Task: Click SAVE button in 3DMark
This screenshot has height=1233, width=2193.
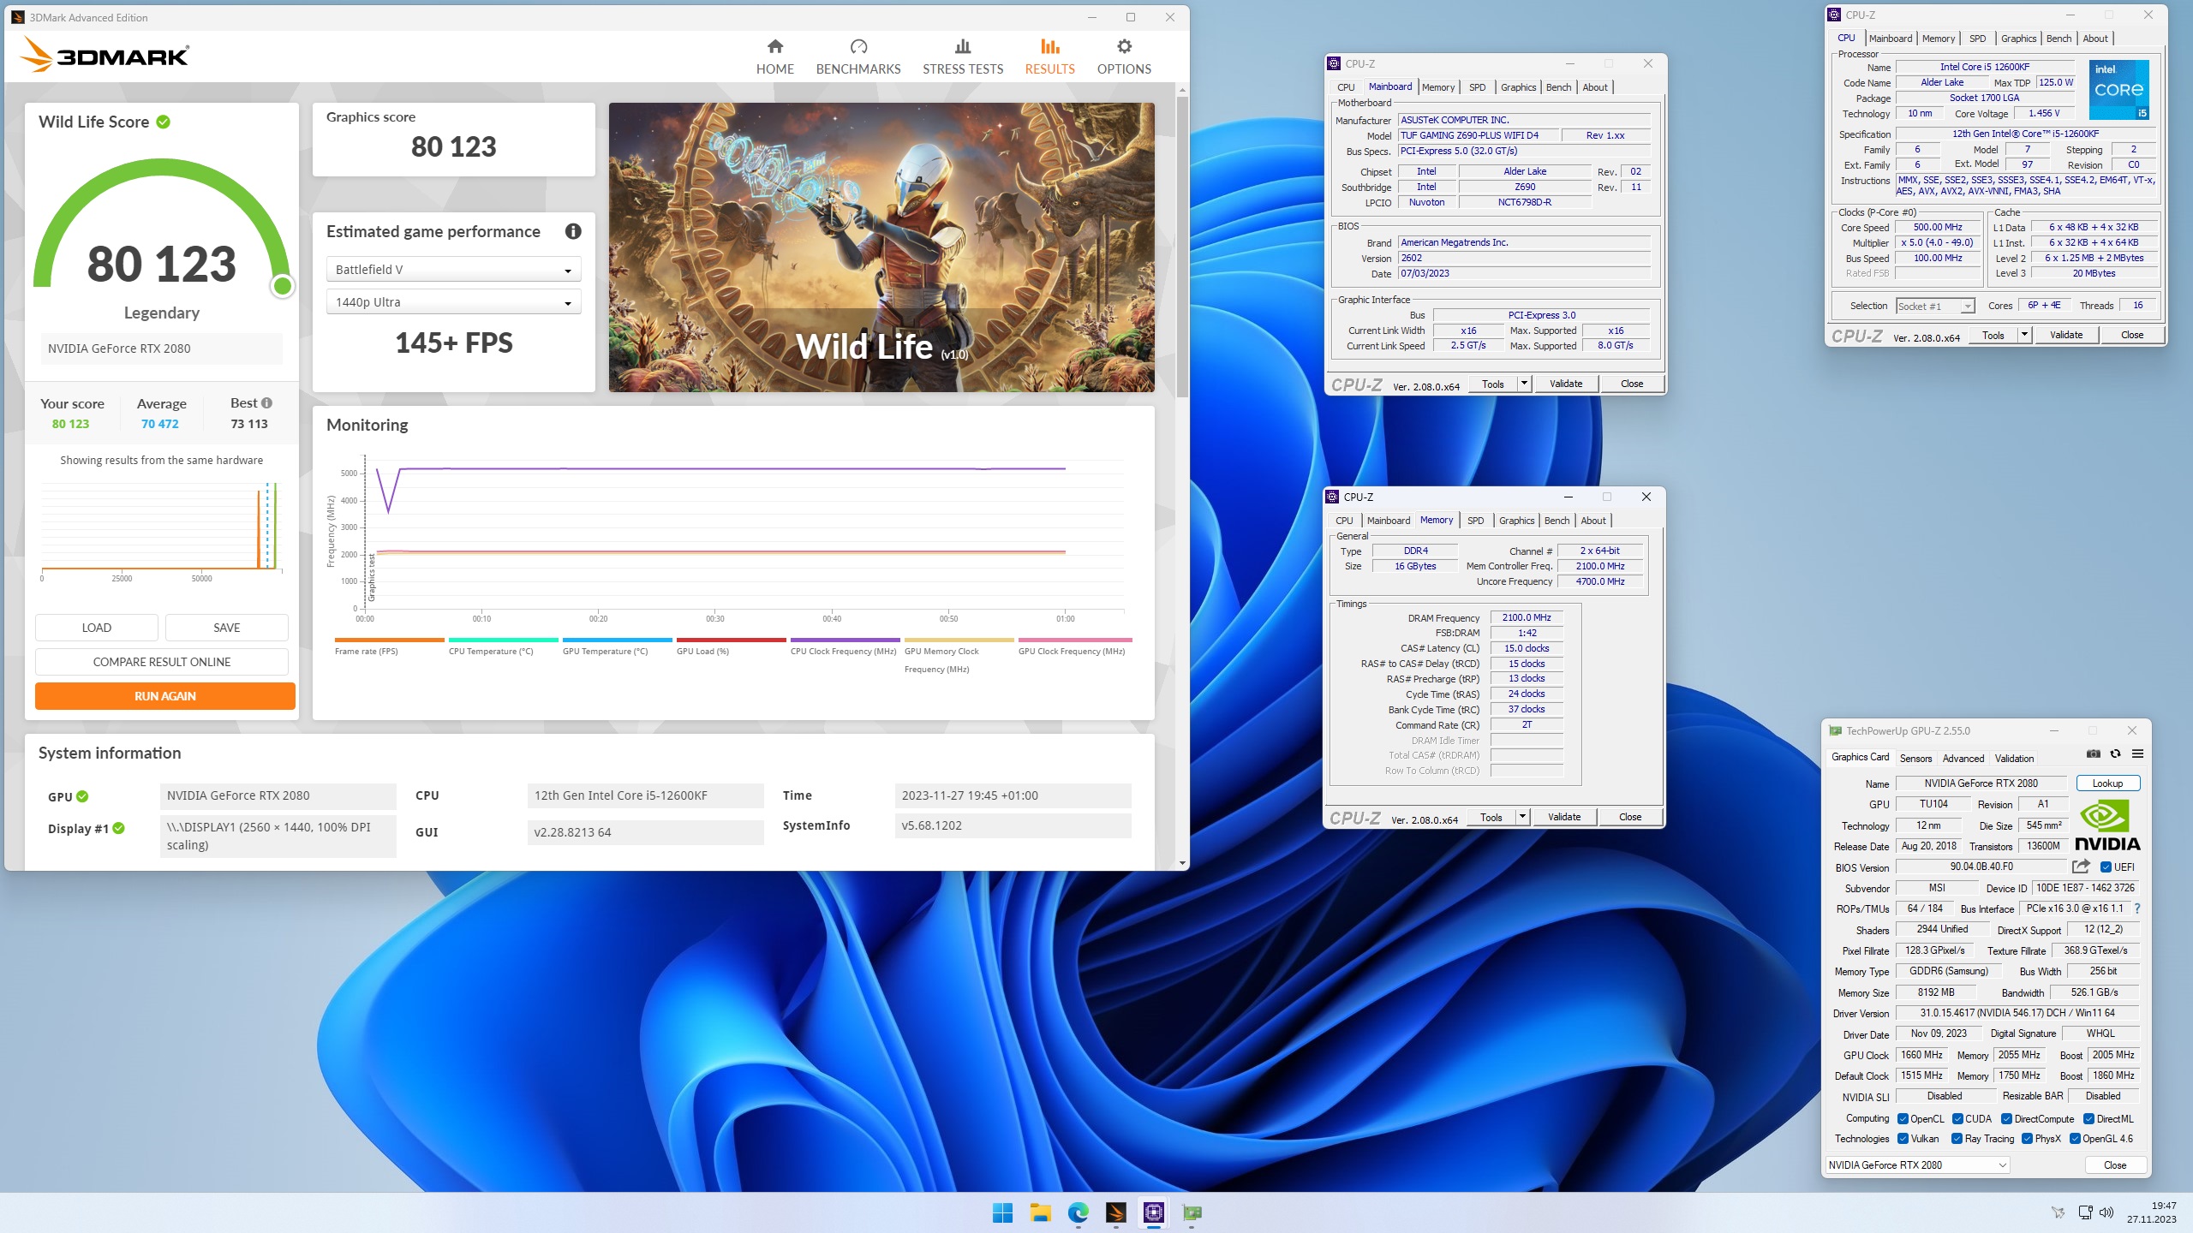Action: (227, 628)
